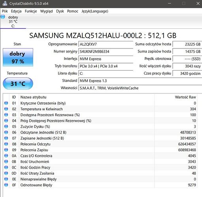Click the status icon for attribute 04
Screen dimensions: 202x197
coord(6,121)
